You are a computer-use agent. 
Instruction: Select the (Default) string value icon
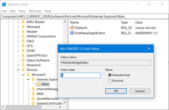click(72, 28)
